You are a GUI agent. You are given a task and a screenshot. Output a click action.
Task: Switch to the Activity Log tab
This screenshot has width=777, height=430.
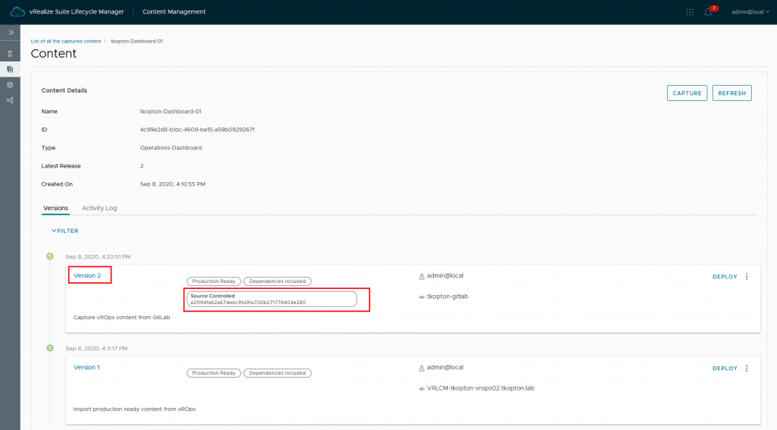[x=99, y=208]
